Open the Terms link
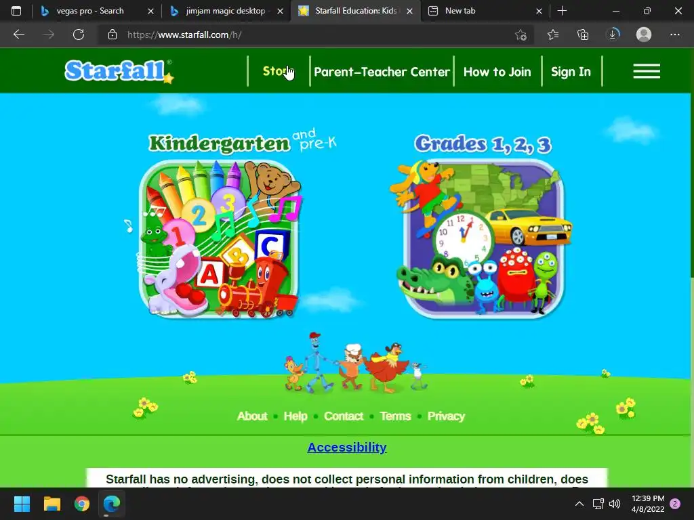The height and width of the screenshot is (520, 694). click(x=395, y=416)
